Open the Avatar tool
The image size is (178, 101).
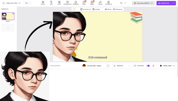pyautogui.click(x=43, y=3)
